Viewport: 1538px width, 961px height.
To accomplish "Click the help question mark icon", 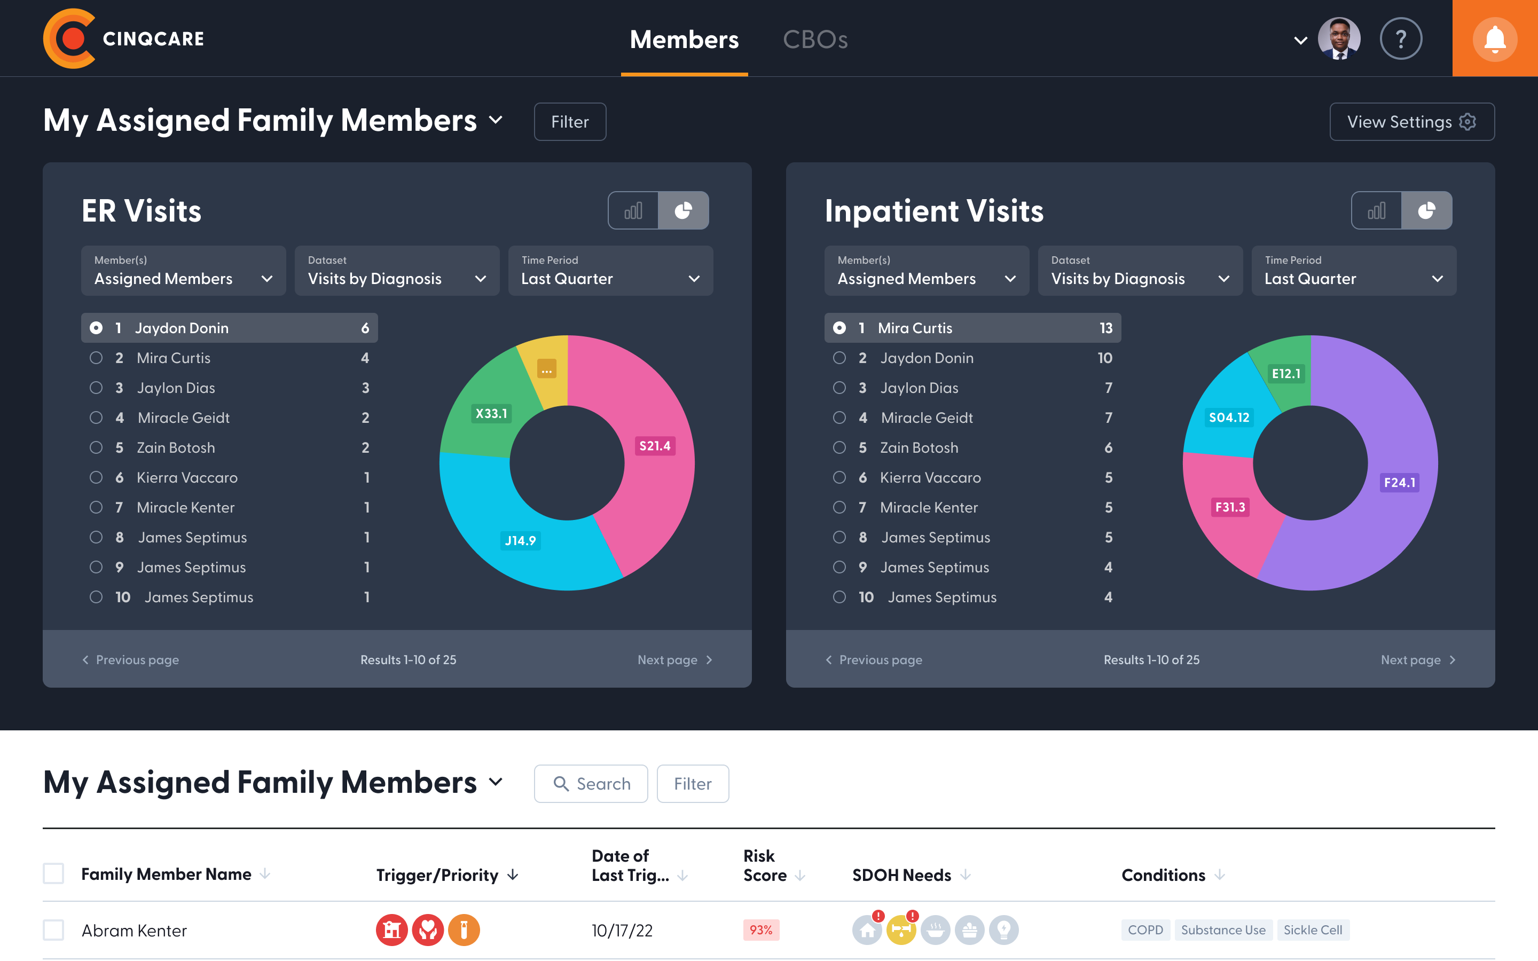I will point(1400,39).
